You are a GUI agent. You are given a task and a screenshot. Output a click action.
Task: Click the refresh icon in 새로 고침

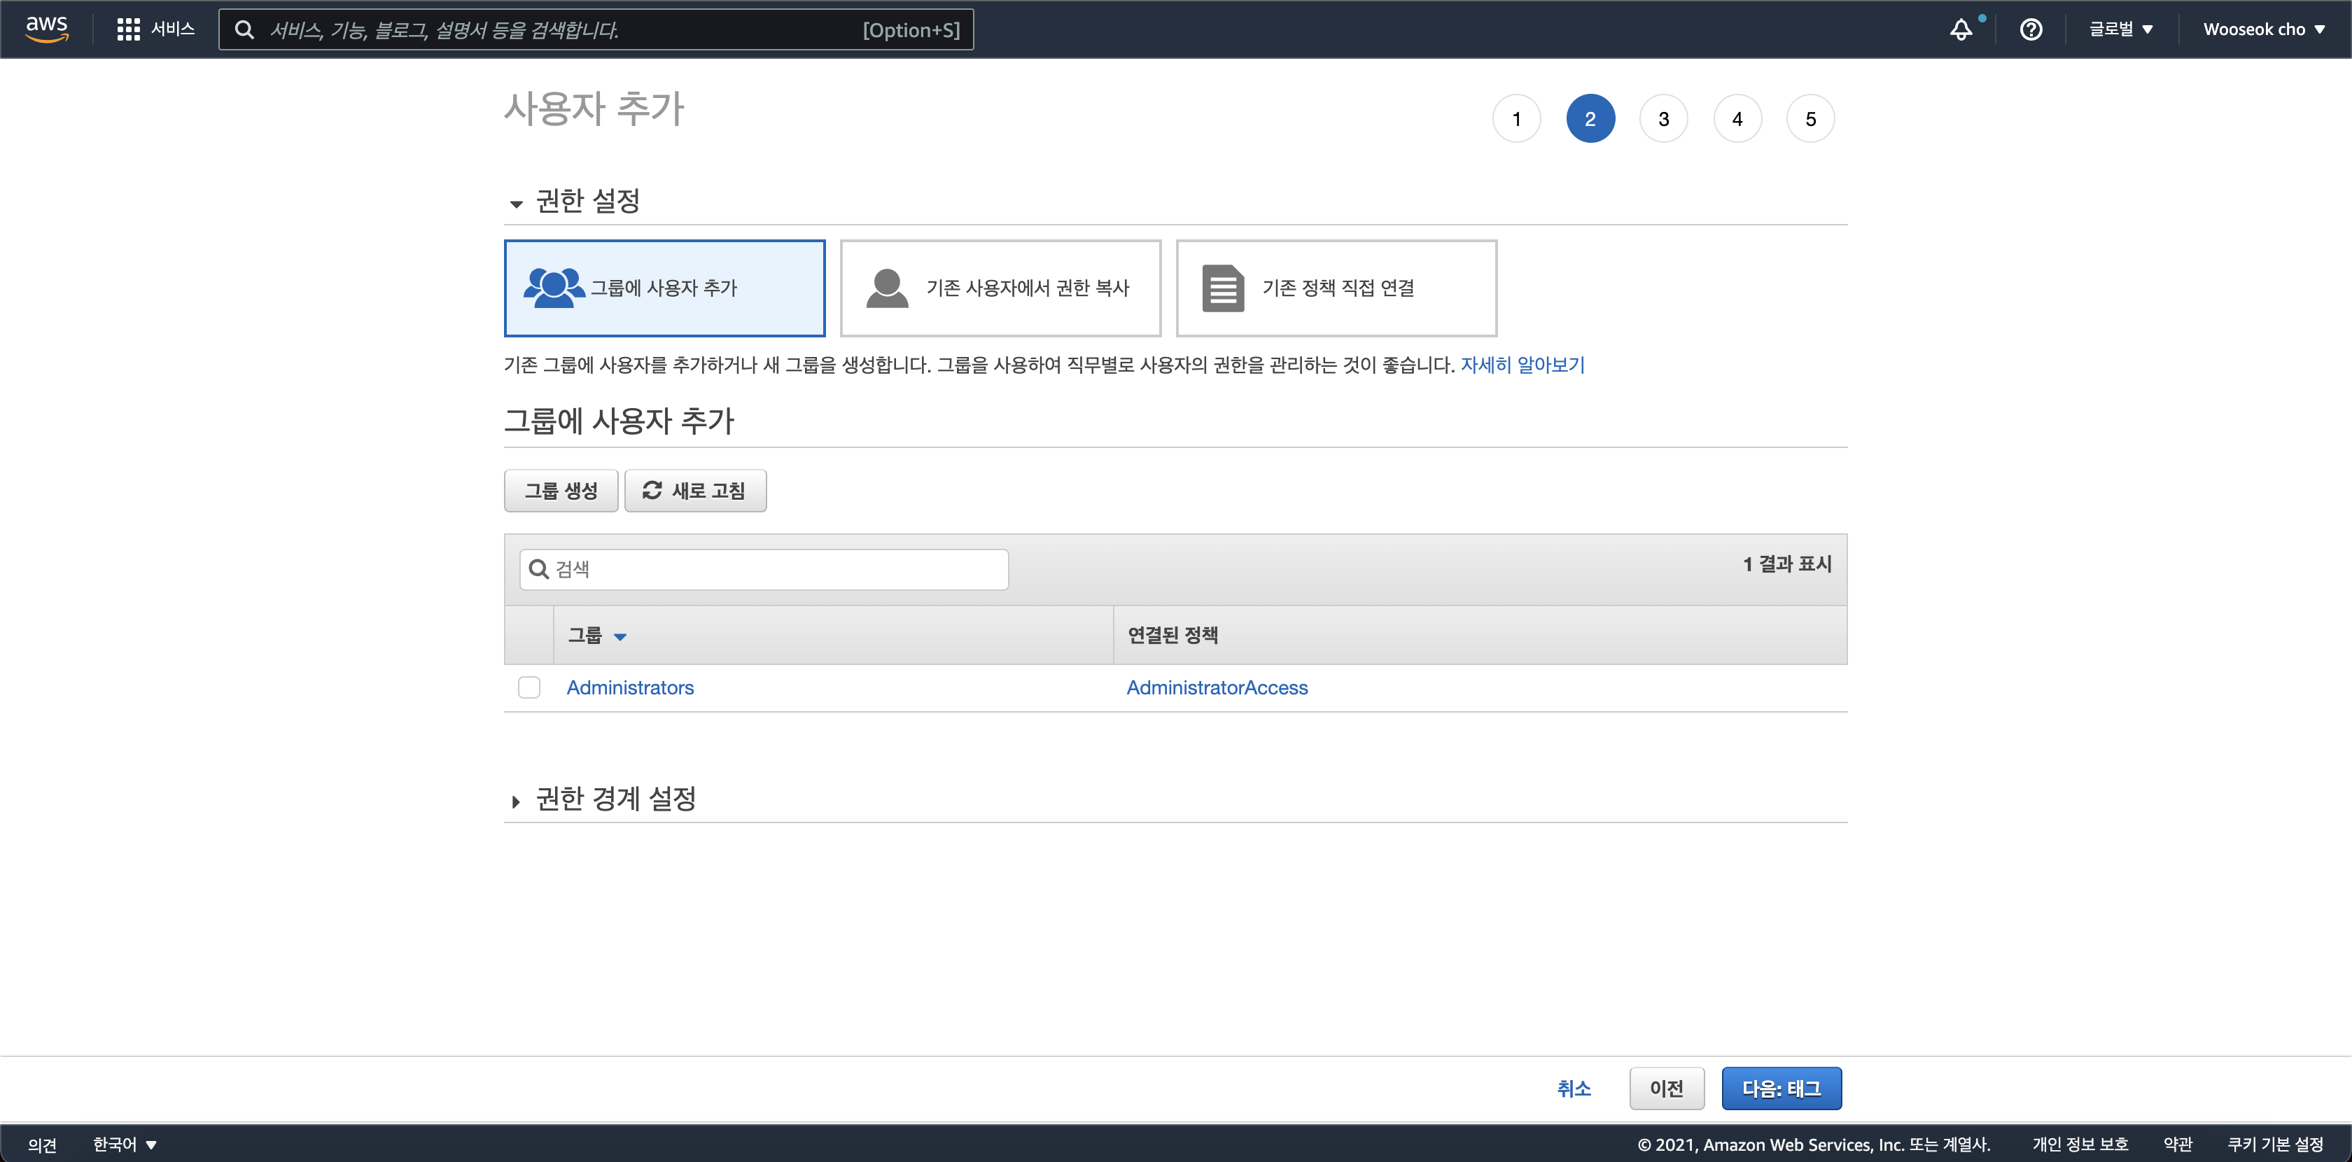click(652, 490)
